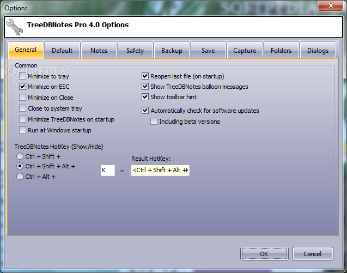This screenshot has width=347, height=273.
Task: Check Run at Windows startup
Action: (22, 130)
